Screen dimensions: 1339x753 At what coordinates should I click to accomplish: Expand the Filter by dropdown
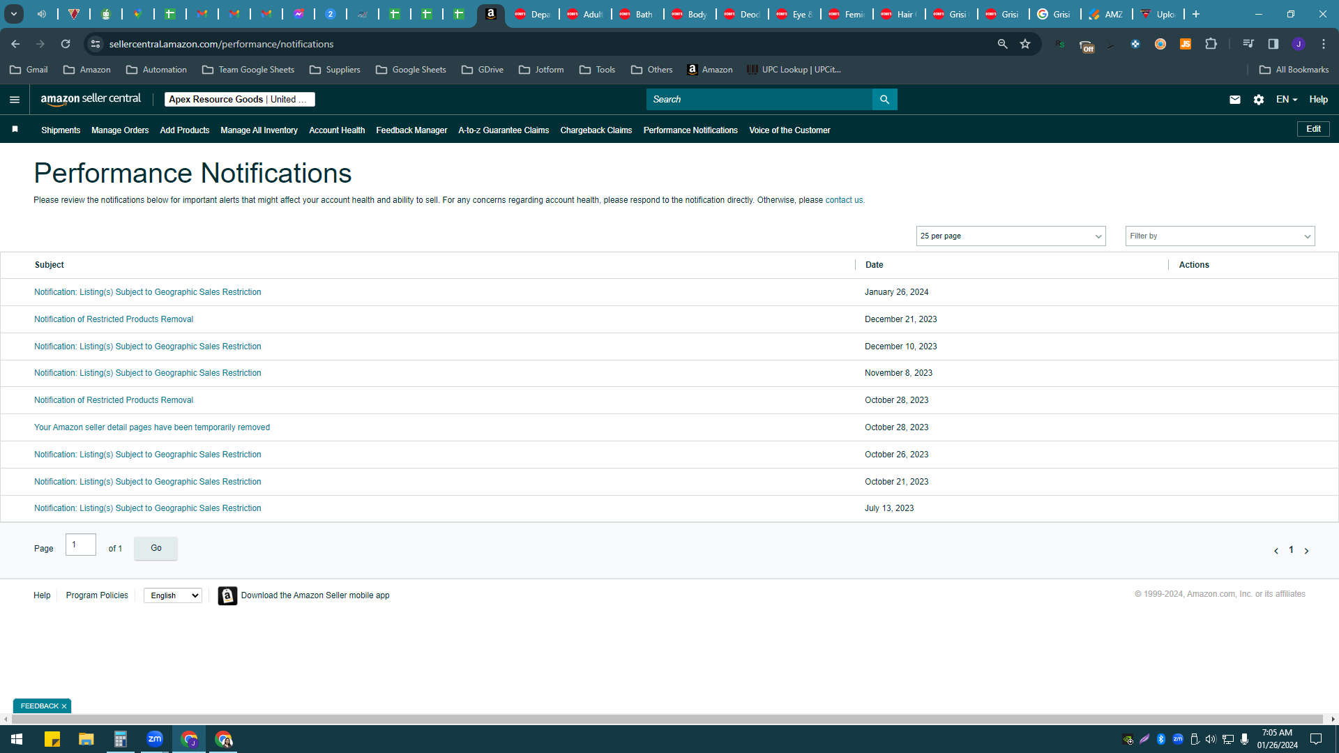(1220, 236)
